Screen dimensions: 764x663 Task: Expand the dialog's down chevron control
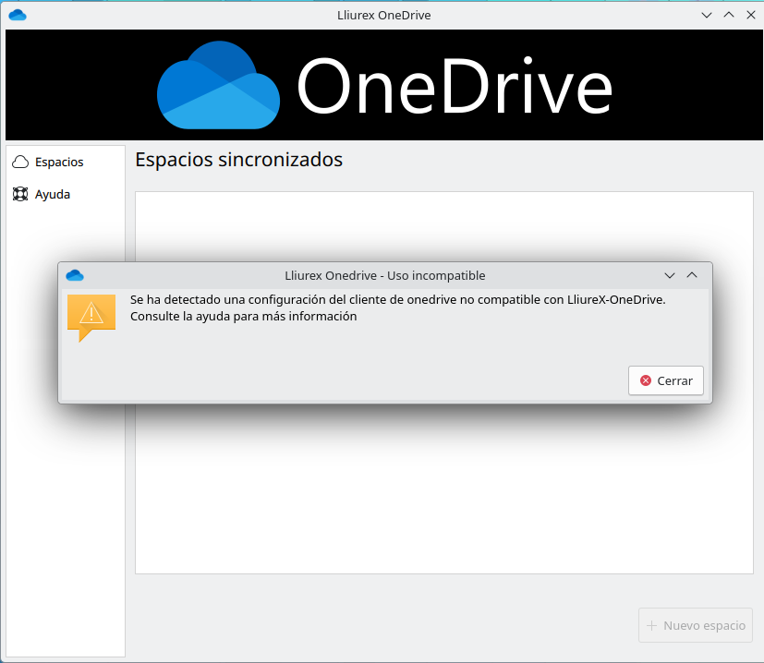pos(669,274)
